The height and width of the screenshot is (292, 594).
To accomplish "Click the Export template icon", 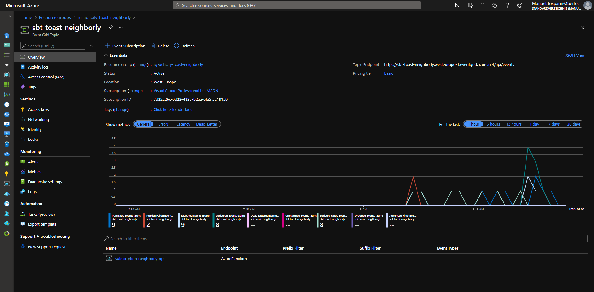I will (x=23, y=224).
